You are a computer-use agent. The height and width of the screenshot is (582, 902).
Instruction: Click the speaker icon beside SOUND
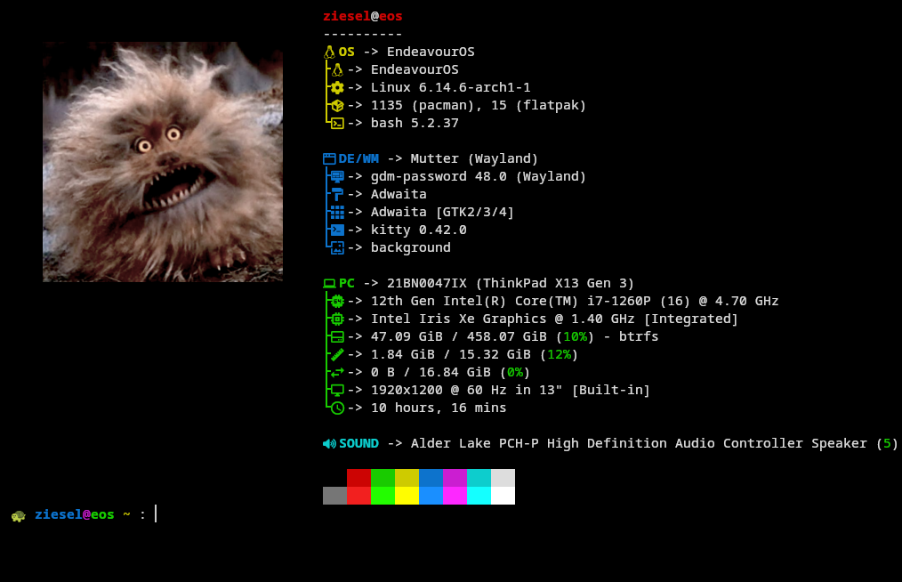(x=329, y=444)
